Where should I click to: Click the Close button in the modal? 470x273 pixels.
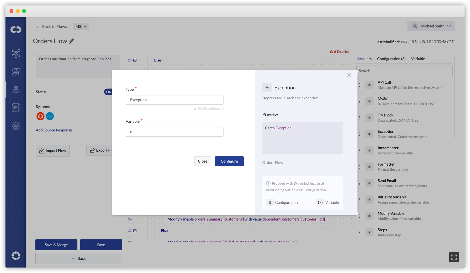tap(202, 161)
